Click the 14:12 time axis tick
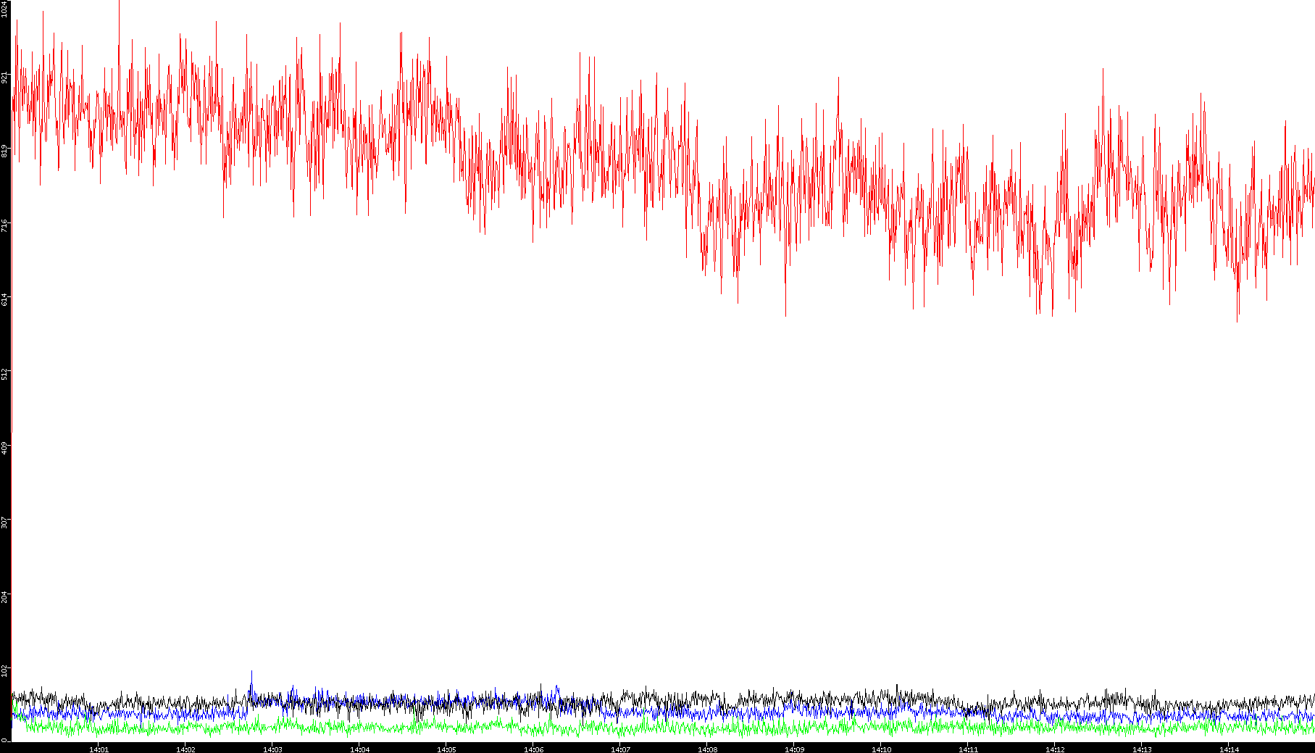The height and width of the screenshot is (753, 1315). pos(1055,749)
